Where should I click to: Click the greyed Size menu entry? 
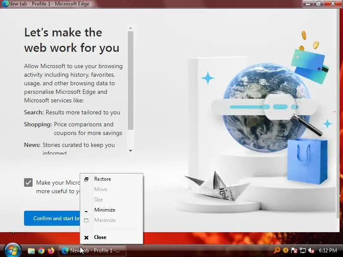pyautogui.click(x=111, y=200)
